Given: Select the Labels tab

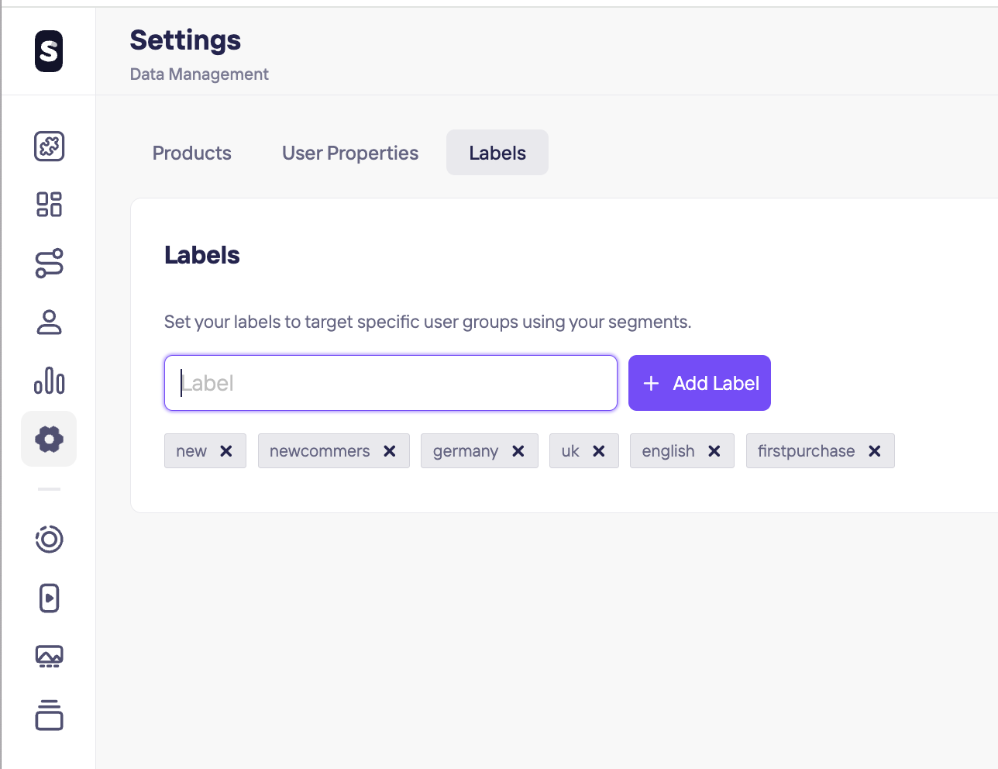Looking at the screenshot, I should tap(497, 153).
